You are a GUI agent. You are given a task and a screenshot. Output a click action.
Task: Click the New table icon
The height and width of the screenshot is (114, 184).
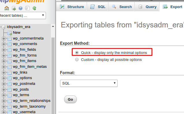pyautogui.click(x=10, y=33)
